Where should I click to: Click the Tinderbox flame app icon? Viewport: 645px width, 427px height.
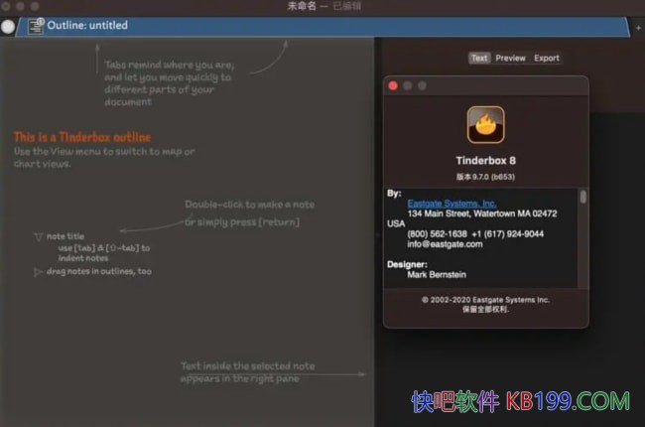(485, 126)
